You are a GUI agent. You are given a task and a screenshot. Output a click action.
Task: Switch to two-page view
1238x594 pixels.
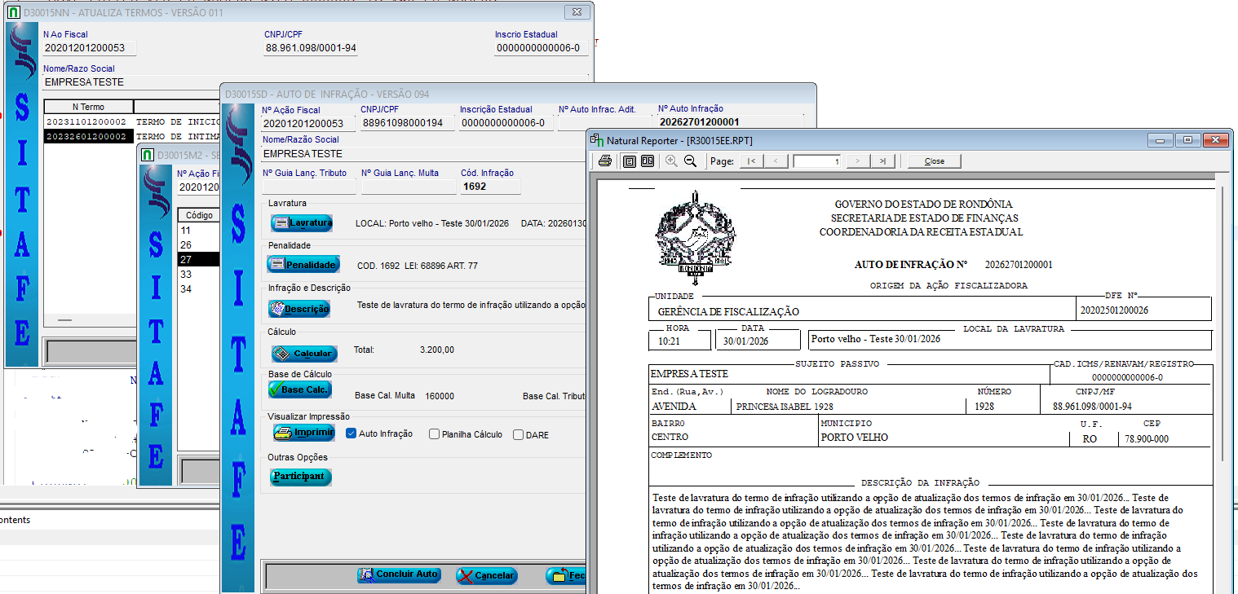click(x=647, y=161)
